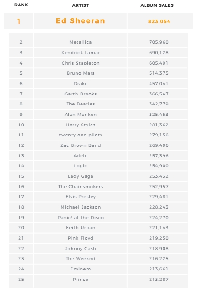
Task: Select the Drake artist entry
Action: (x=80, y=84)
